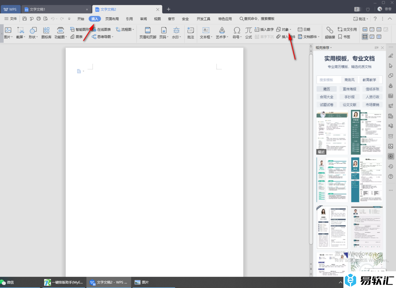396x288 pixels.
Task: Click the 超链接 hyperlink icon
Action: tap(330, 30)
